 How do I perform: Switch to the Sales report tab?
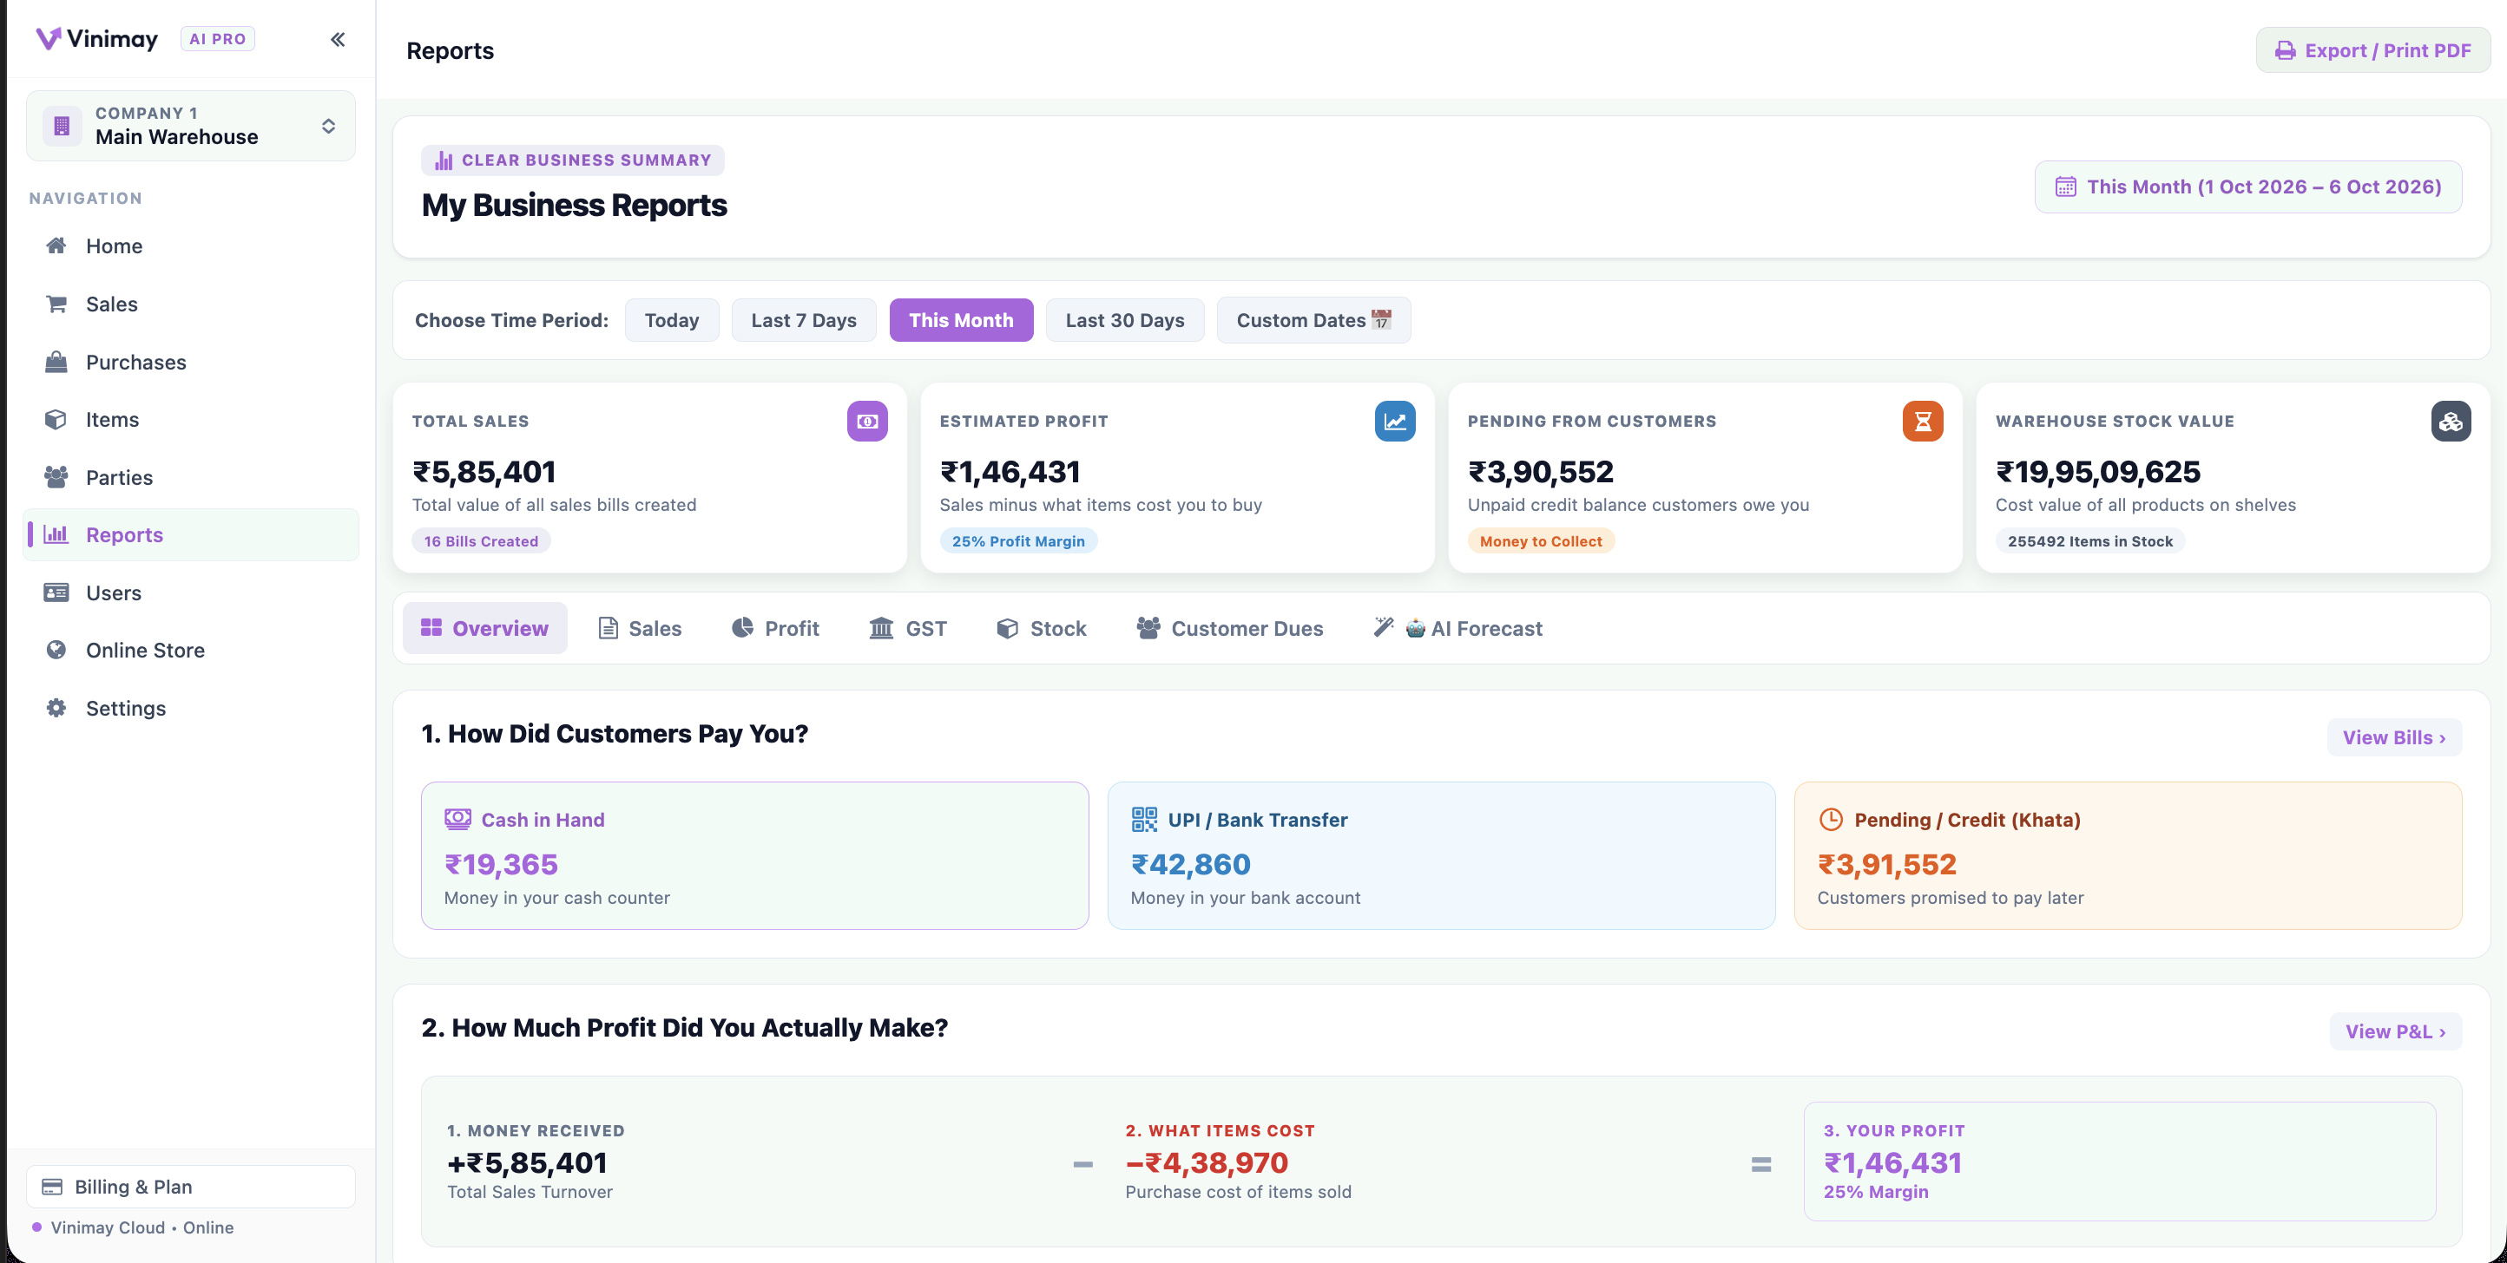coord(640,628)
